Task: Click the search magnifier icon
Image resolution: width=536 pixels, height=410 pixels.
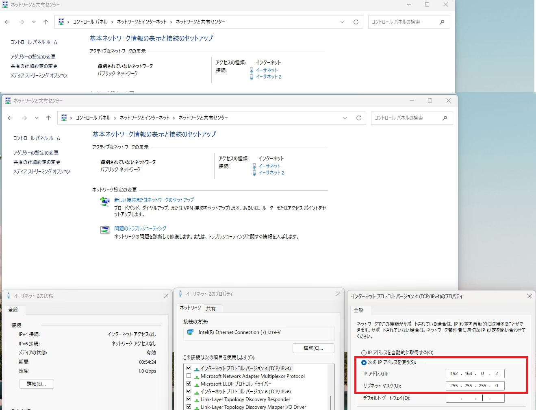Action: [445, 118]
